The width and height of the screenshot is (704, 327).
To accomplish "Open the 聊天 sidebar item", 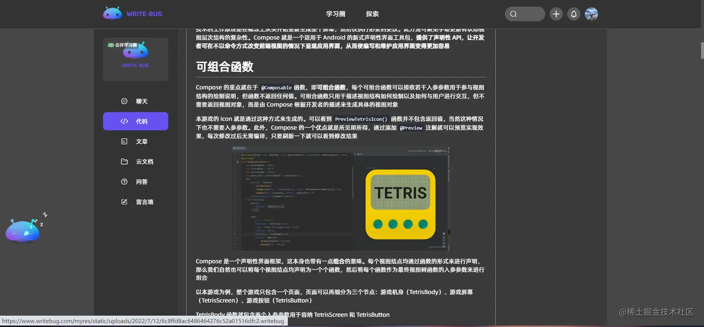I will [135, 101].
